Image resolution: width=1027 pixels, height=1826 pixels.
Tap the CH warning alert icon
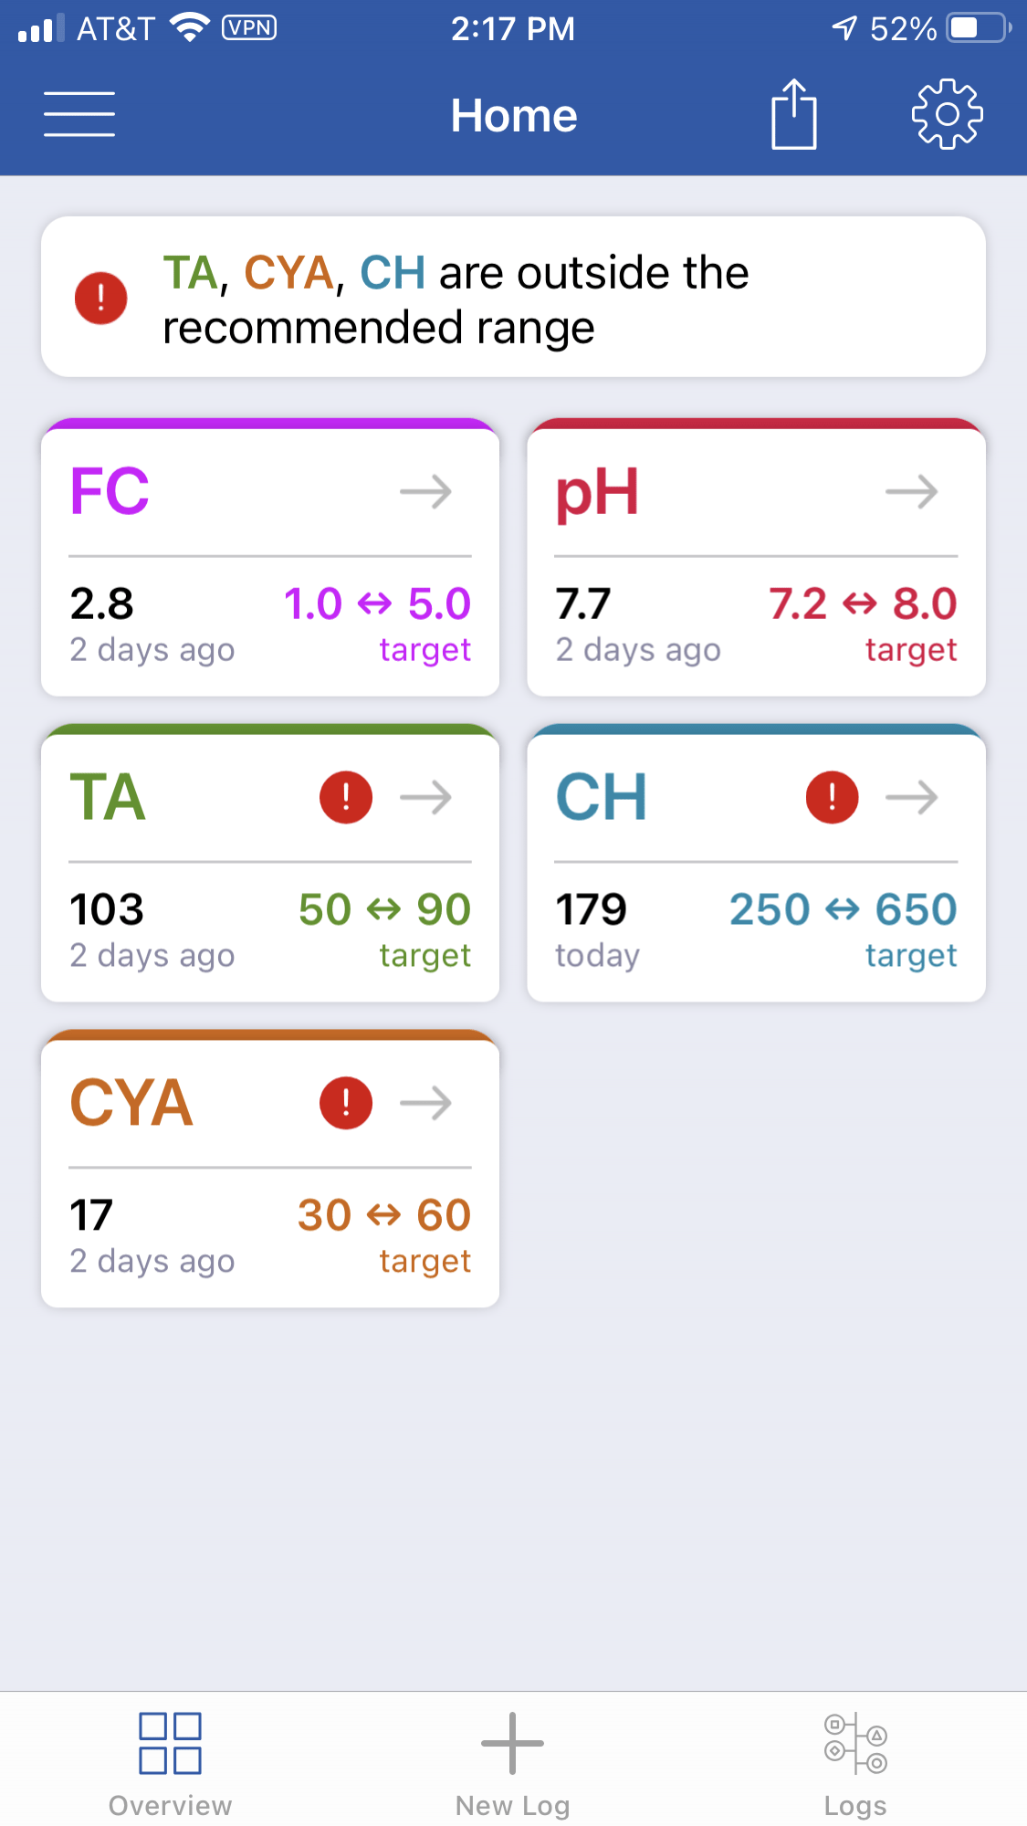pyautogui.click(x=832, y=797)
